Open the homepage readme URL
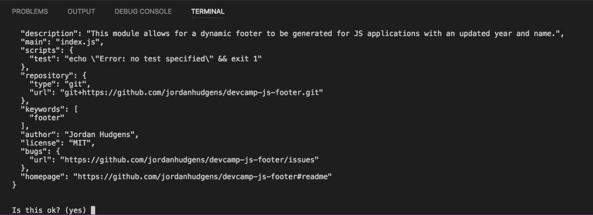593x215 pixels. [203, 177]
